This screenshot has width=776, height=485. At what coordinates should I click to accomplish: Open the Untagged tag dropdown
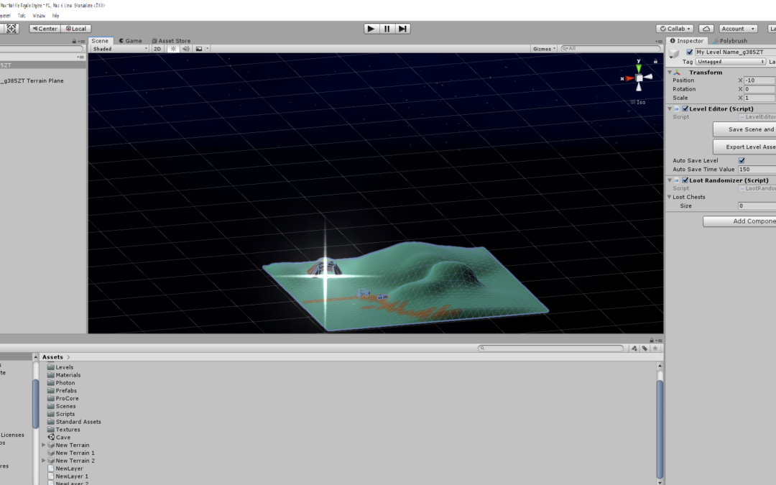(731, 61)
